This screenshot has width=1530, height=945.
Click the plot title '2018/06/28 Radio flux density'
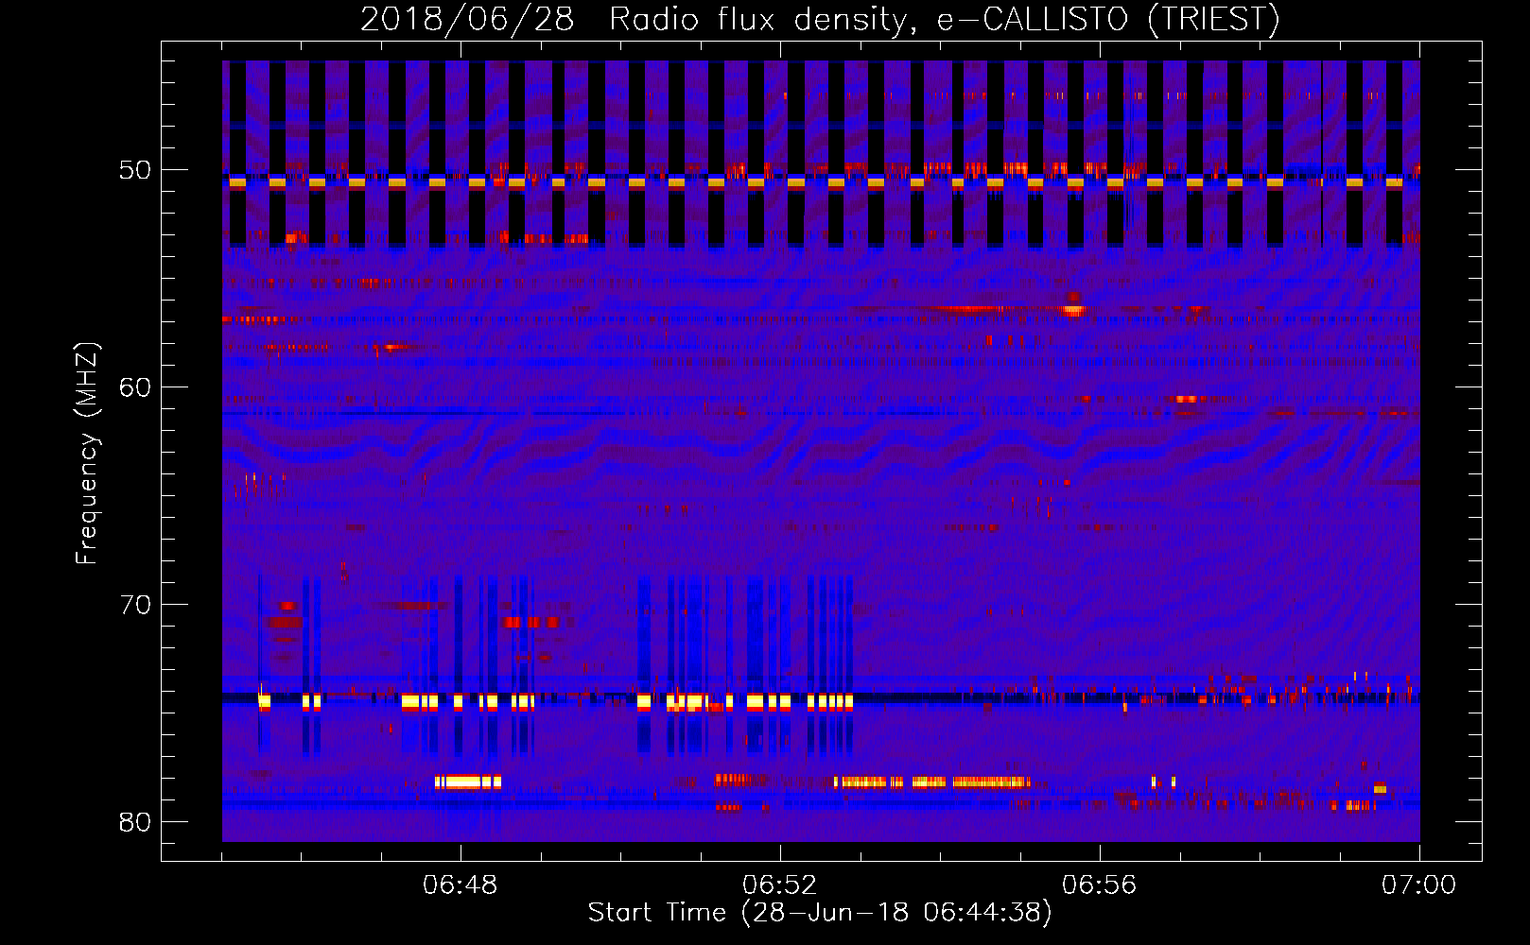[x=638, y=19]
